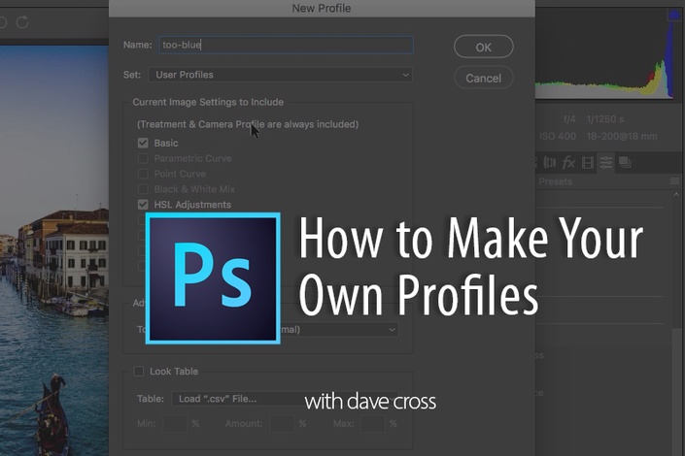Click the Current Image Settings to Include label
The height and width of the screenshot is (456, 685).
pos(208,102)
